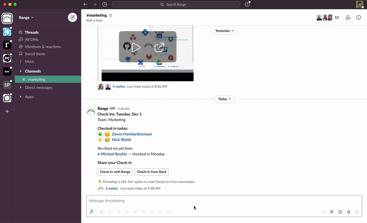Screen dimensions: 367x223
Task: Select the marketing channel
Action: tap(48, 79)
